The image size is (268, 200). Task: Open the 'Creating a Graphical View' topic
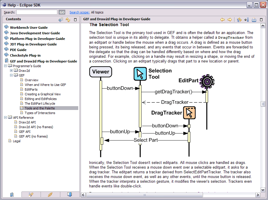pos(43,94)
